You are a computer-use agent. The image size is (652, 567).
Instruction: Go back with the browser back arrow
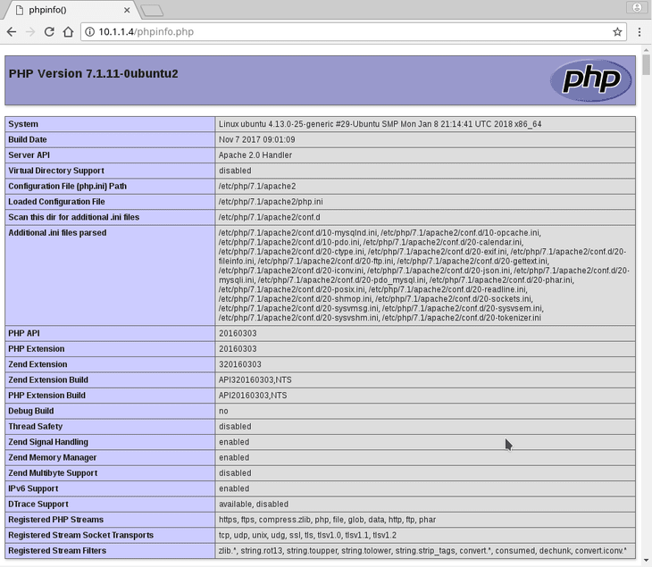12,32
